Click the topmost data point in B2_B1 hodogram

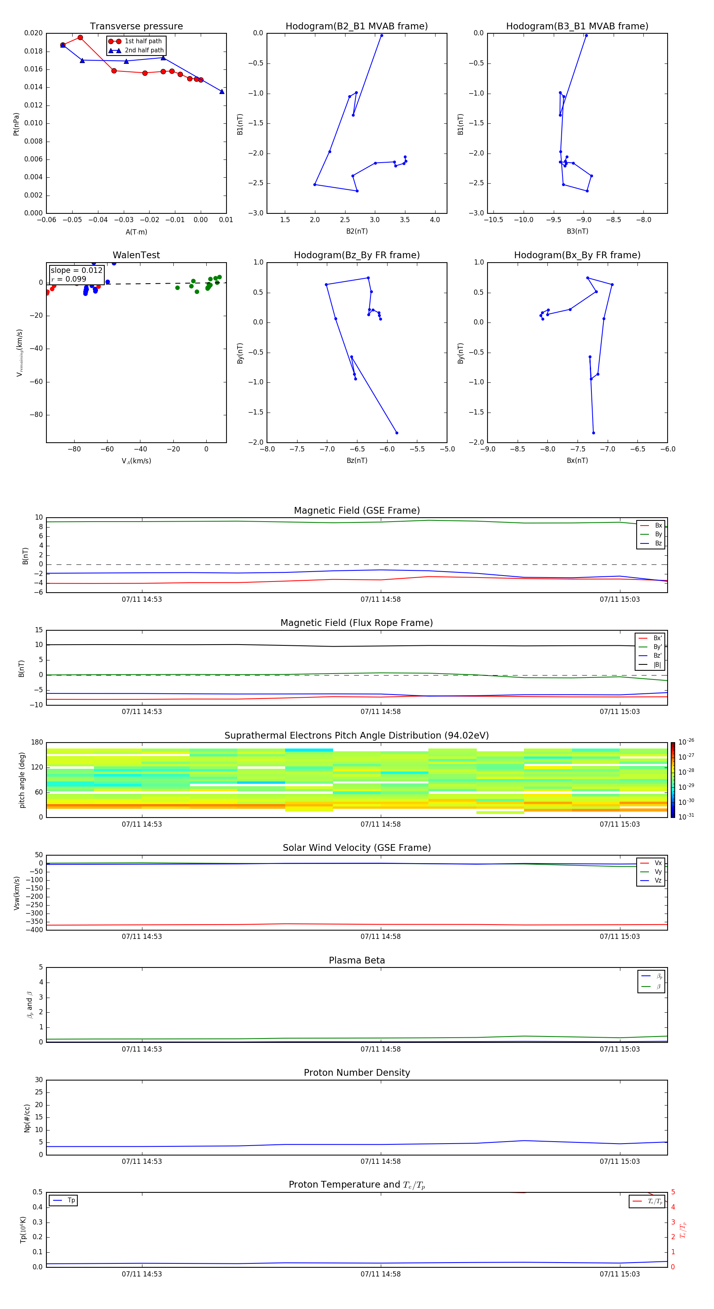pyautogui.click(x=382, y=36)
